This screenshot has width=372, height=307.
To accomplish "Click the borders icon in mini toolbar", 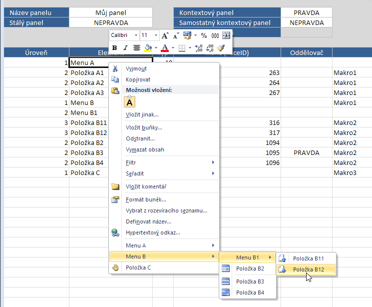I will point(182,48).
